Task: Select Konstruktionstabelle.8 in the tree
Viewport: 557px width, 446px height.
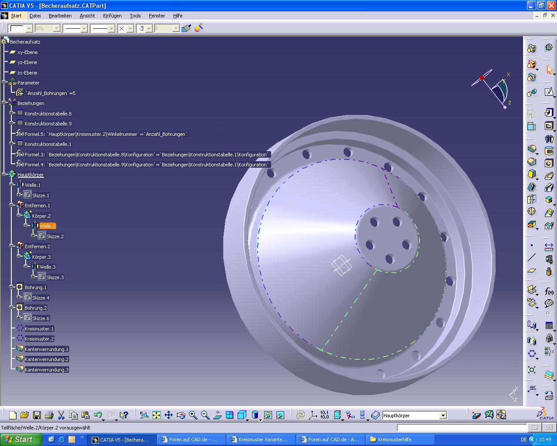Action: pyautogui.click(x=48, y=114)
